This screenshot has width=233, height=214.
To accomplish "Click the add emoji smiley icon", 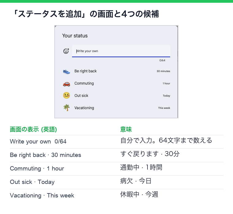I will click(66, 51).
